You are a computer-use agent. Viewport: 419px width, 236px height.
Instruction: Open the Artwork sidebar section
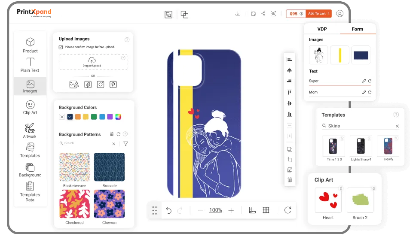[30, 130]
